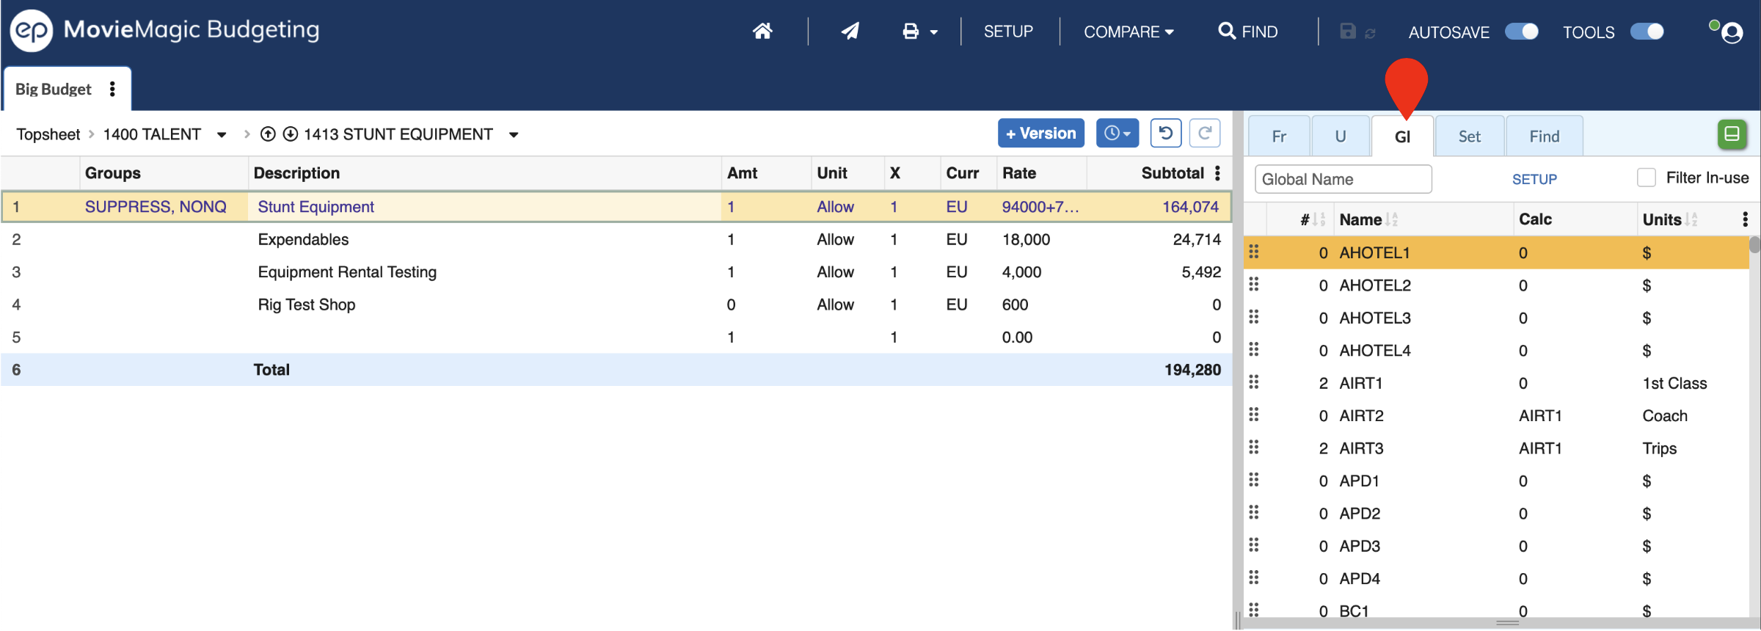This screenshot has height=631, width=1761.
Task: Open the history clock dropdown
Action: 1118,134
